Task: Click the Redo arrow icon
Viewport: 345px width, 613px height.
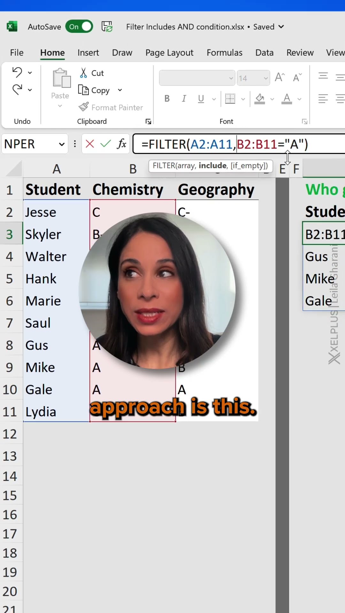Action: 17,90
